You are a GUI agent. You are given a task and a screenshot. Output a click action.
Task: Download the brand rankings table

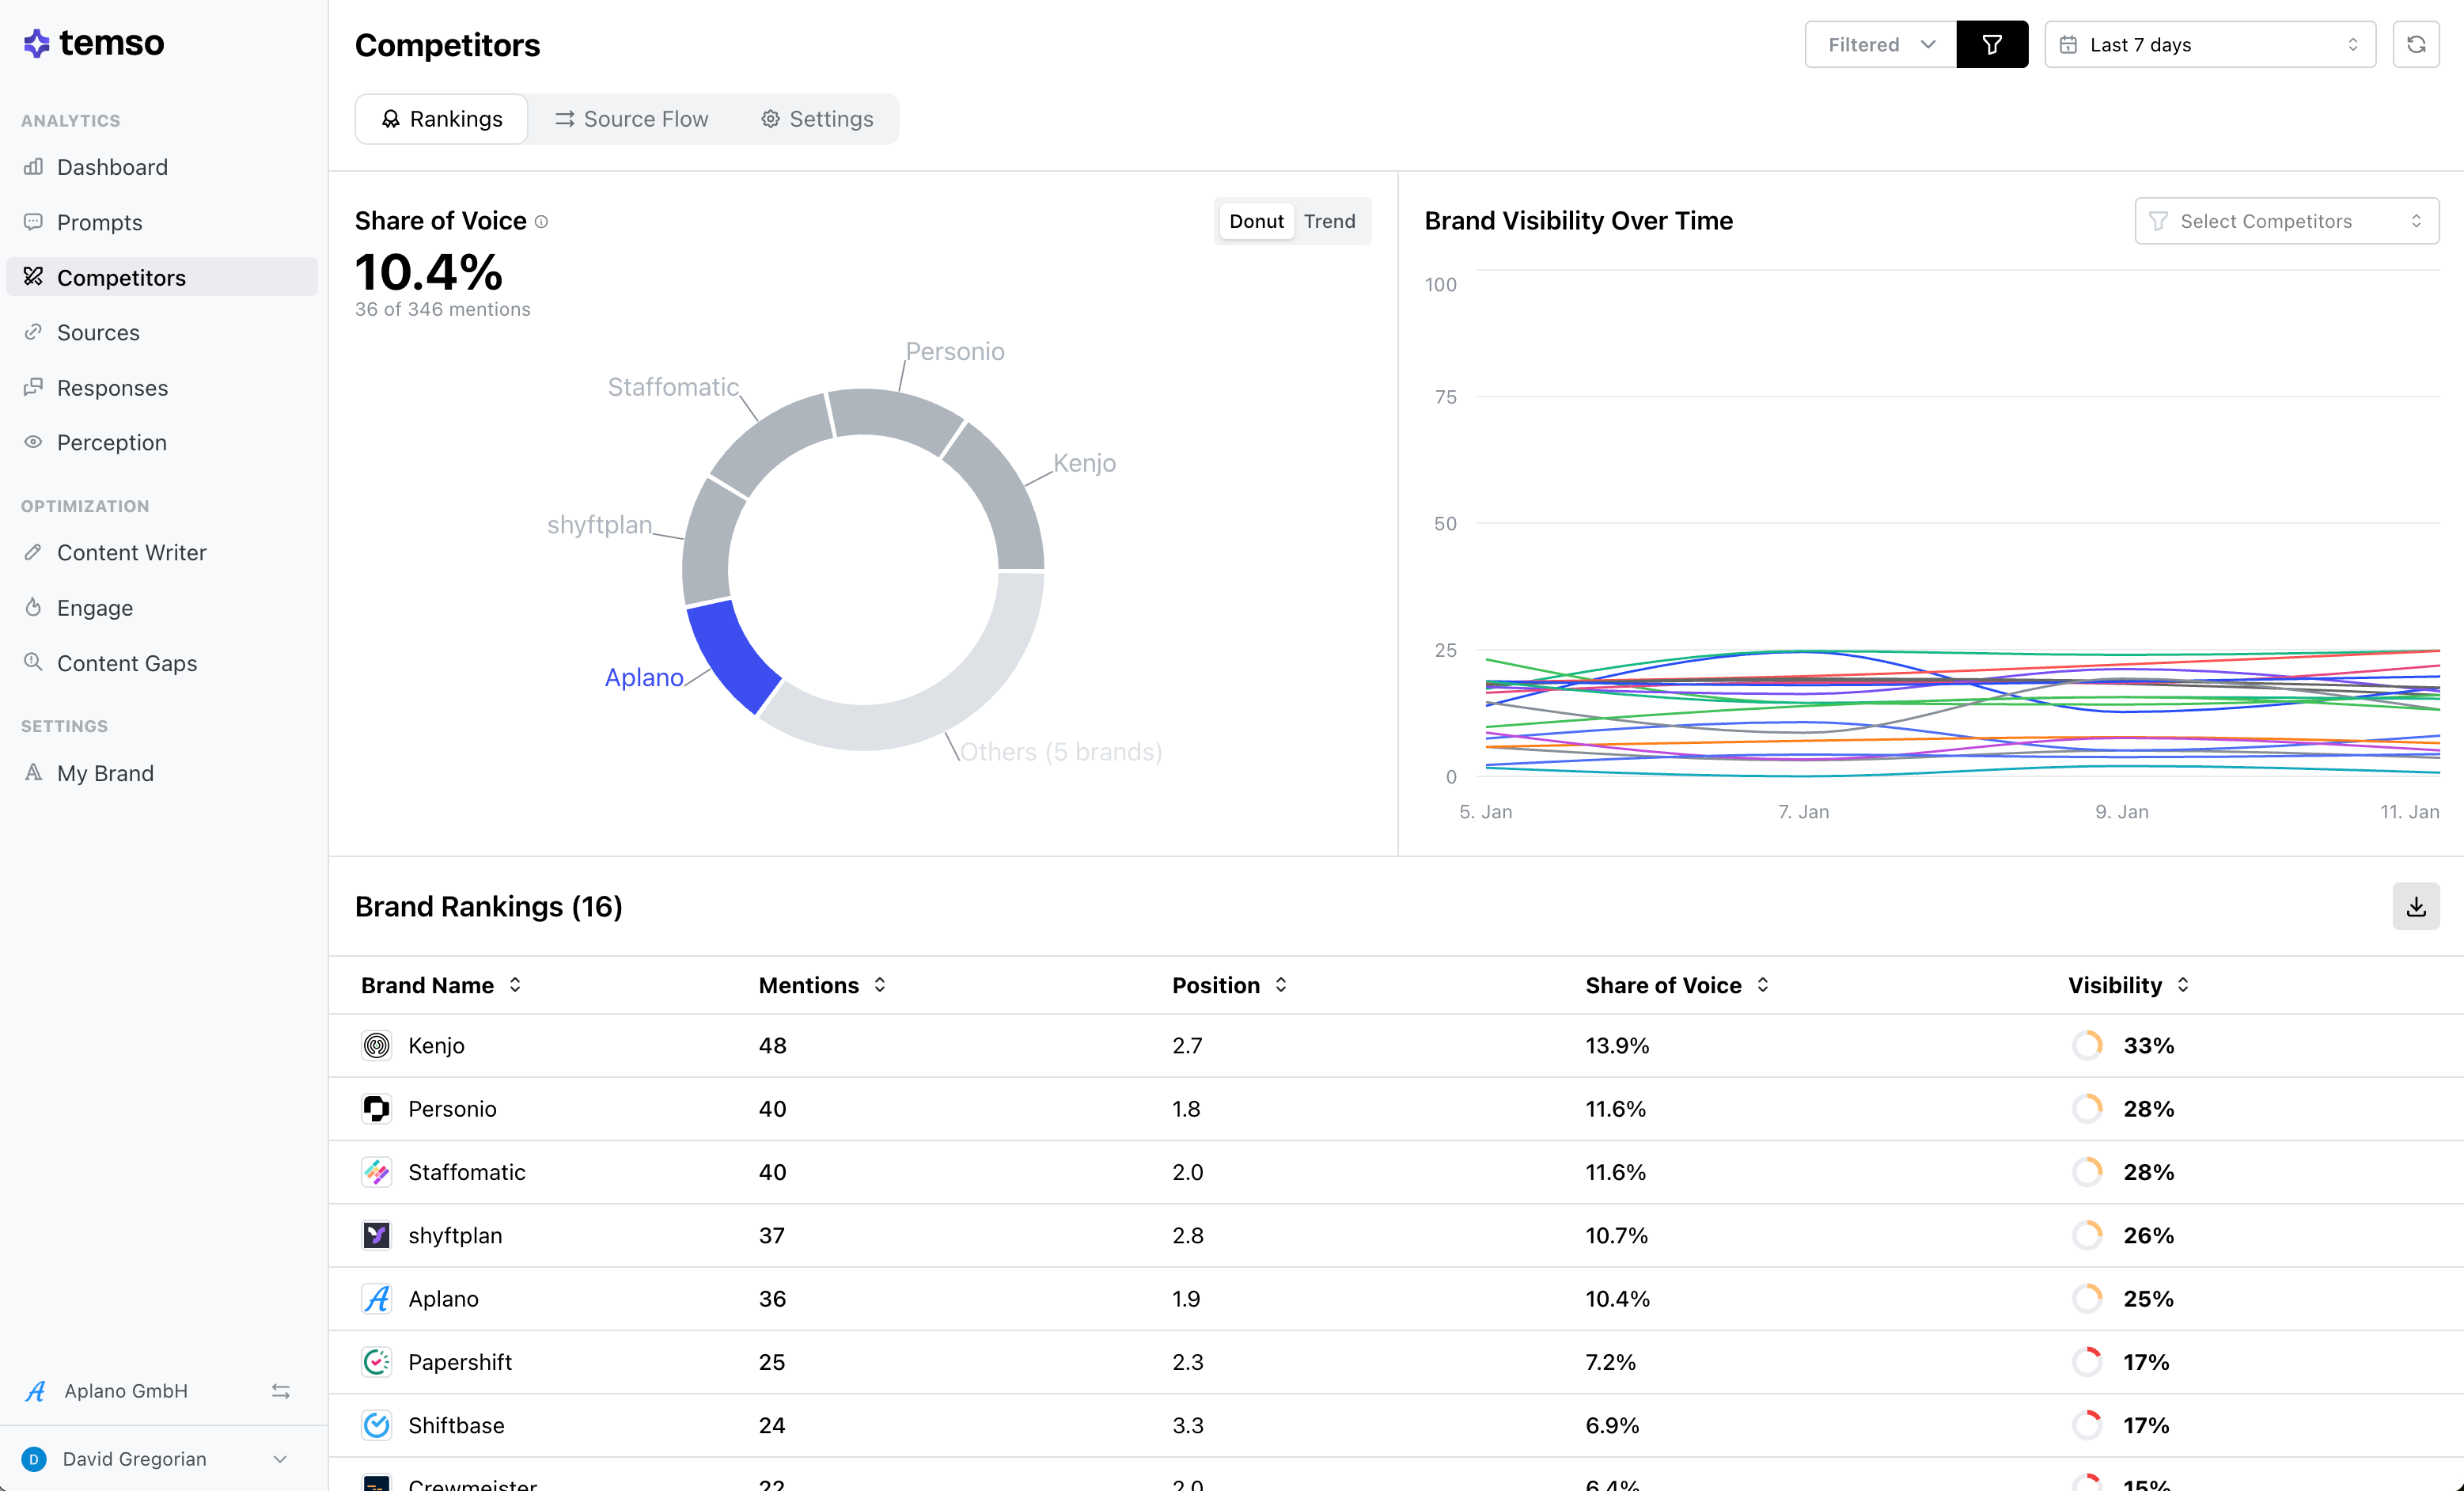[2415, 906]
